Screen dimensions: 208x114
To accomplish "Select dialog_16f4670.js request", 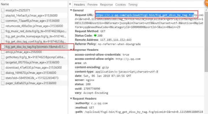I will [34, 73].
